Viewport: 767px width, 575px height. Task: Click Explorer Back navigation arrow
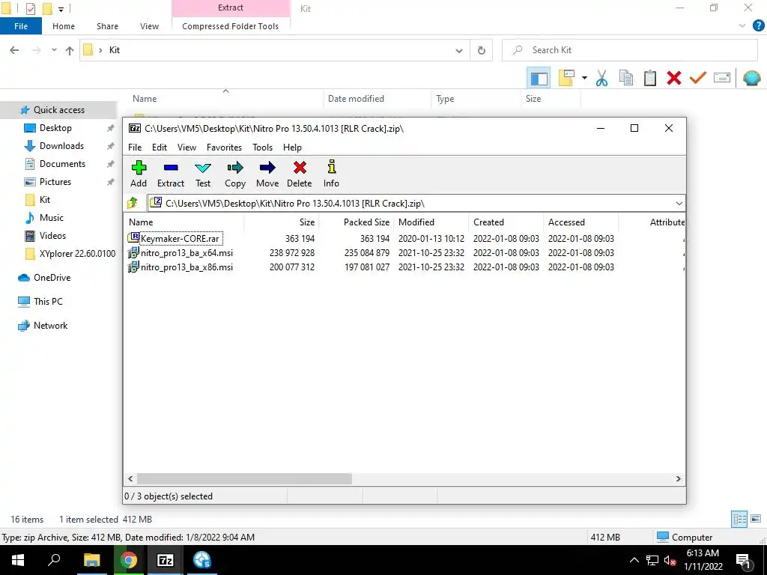[x=15, y=50]
